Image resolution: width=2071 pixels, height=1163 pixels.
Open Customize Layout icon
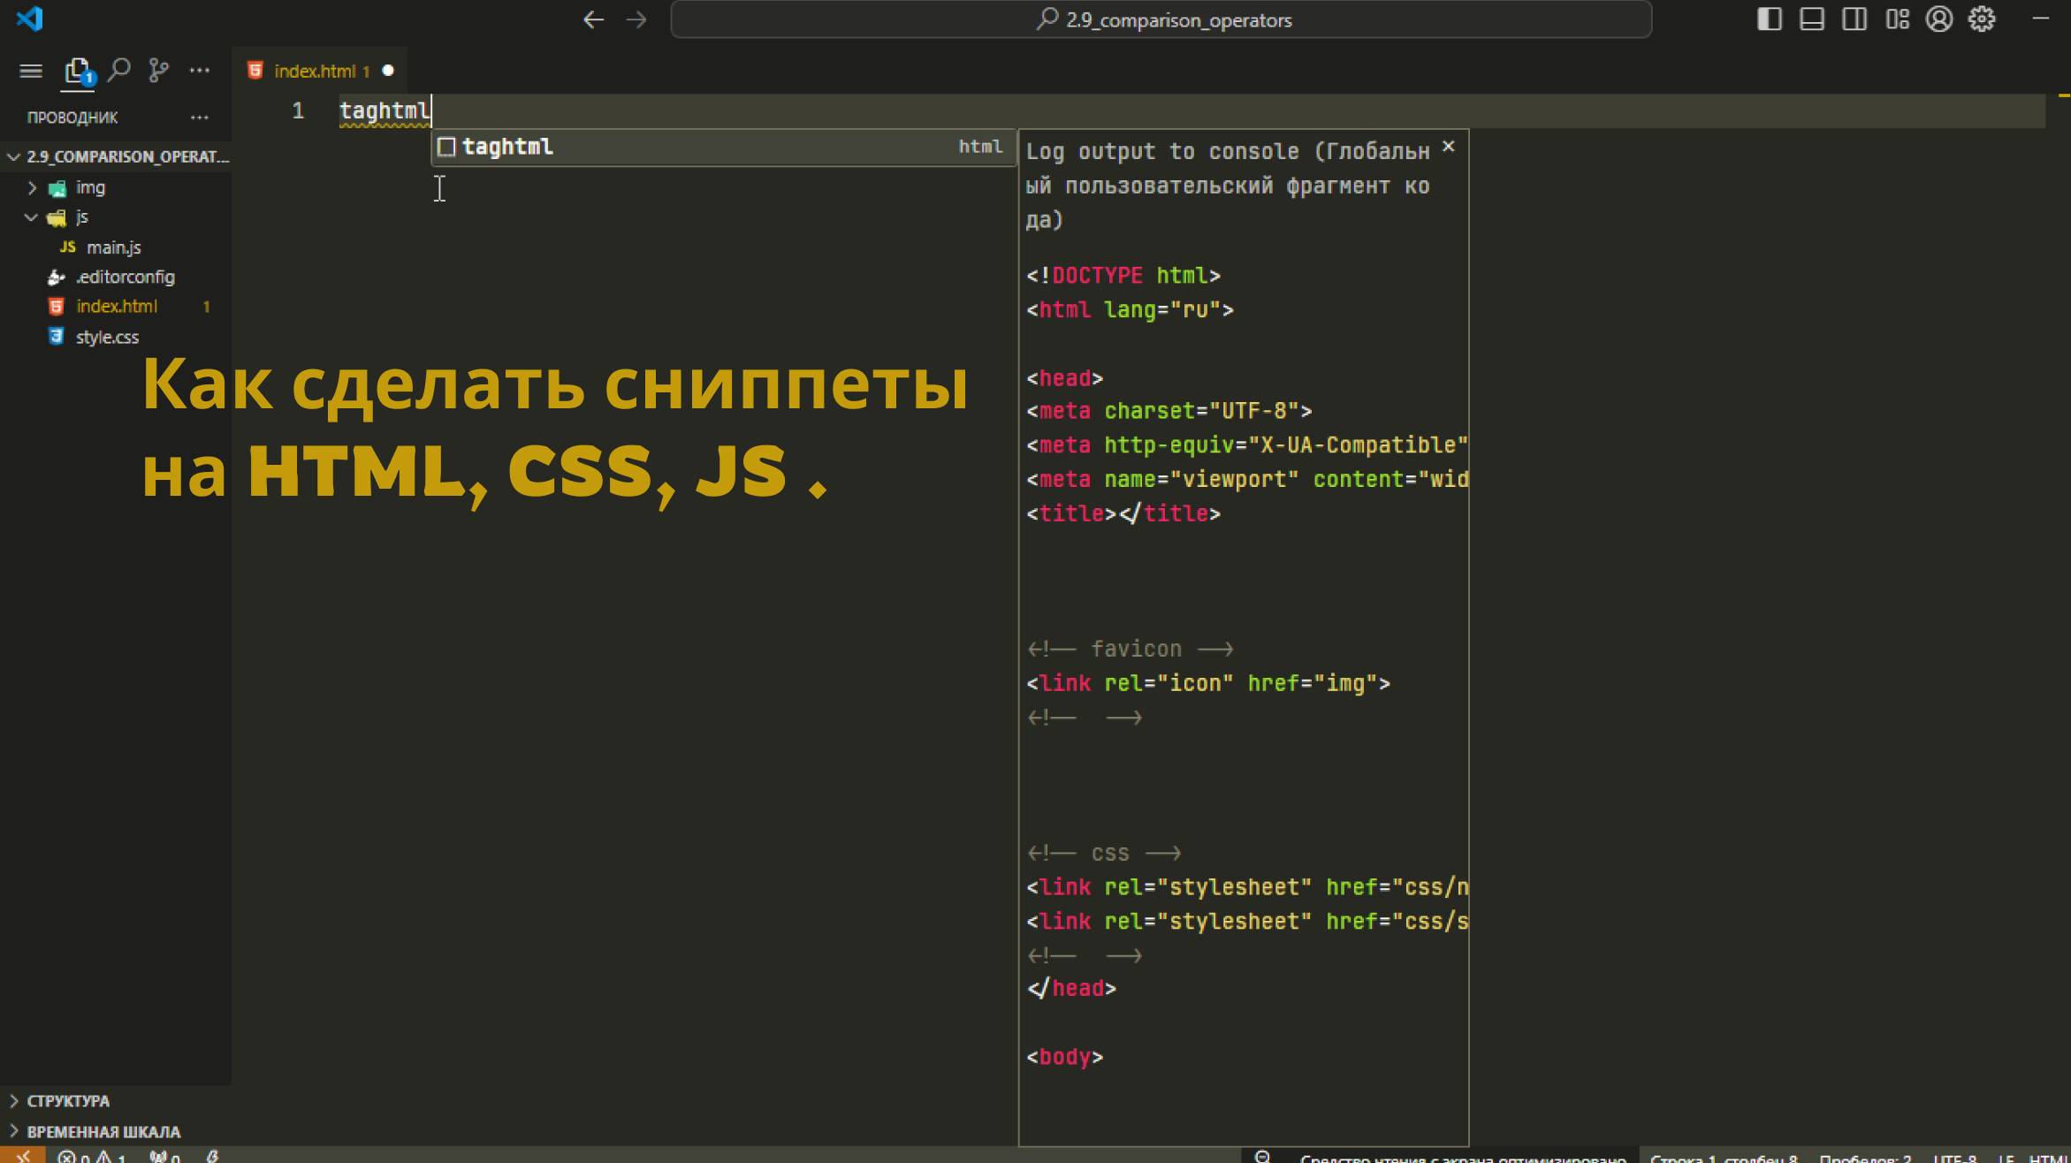1897,19
